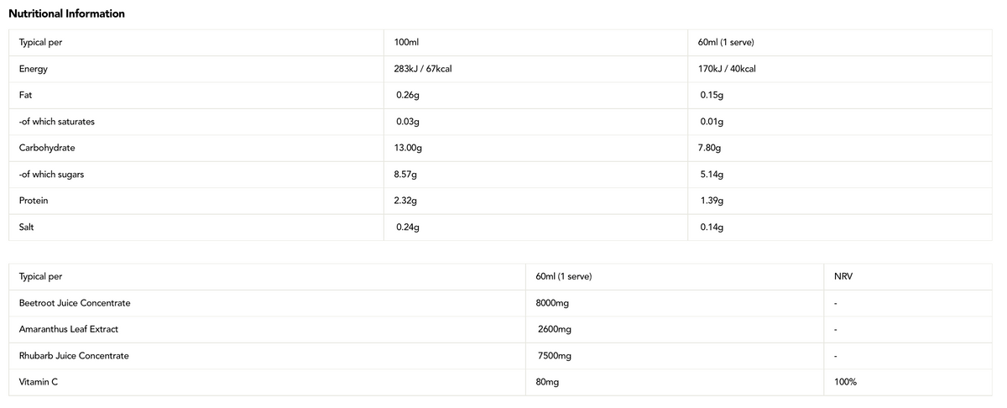Screen dimensions: 1007x408
Task: Click the Nutritional Information heading
Action: point(66,14)
